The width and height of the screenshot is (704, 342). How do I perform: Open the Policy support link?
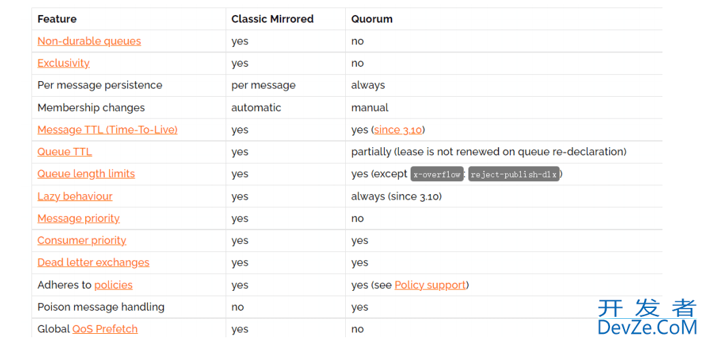click(430, 285)
